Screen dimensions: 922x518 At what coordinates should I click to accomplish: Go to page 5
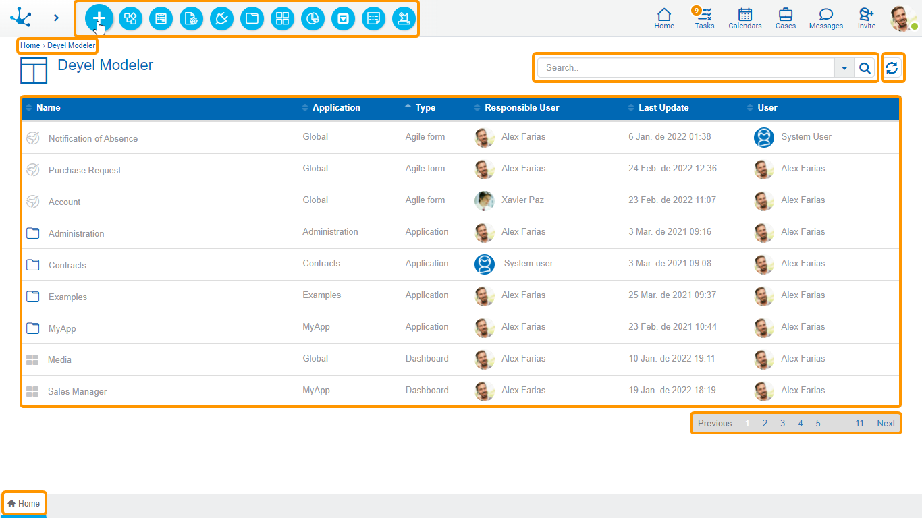click(817, 424)
